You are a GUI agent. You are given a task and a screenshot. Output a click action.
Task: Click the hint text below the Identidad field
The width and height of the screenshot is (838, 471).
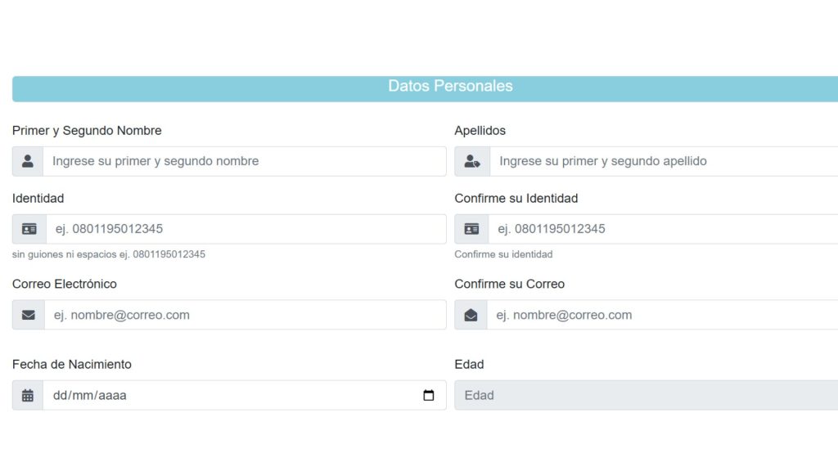click(109, 254)
